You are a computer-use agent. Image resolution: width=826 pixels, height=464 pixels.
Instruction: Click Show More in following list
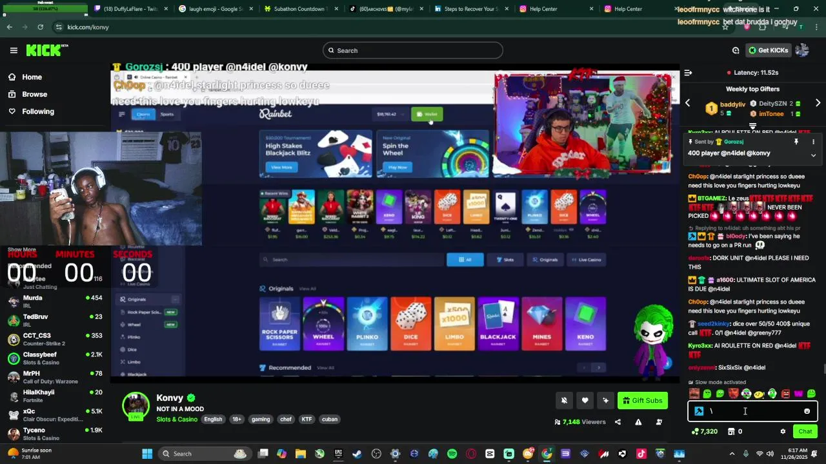(x=22, y=249)
